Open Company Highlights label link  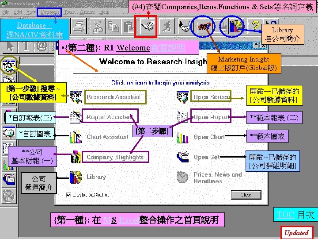tap(115, 157)
